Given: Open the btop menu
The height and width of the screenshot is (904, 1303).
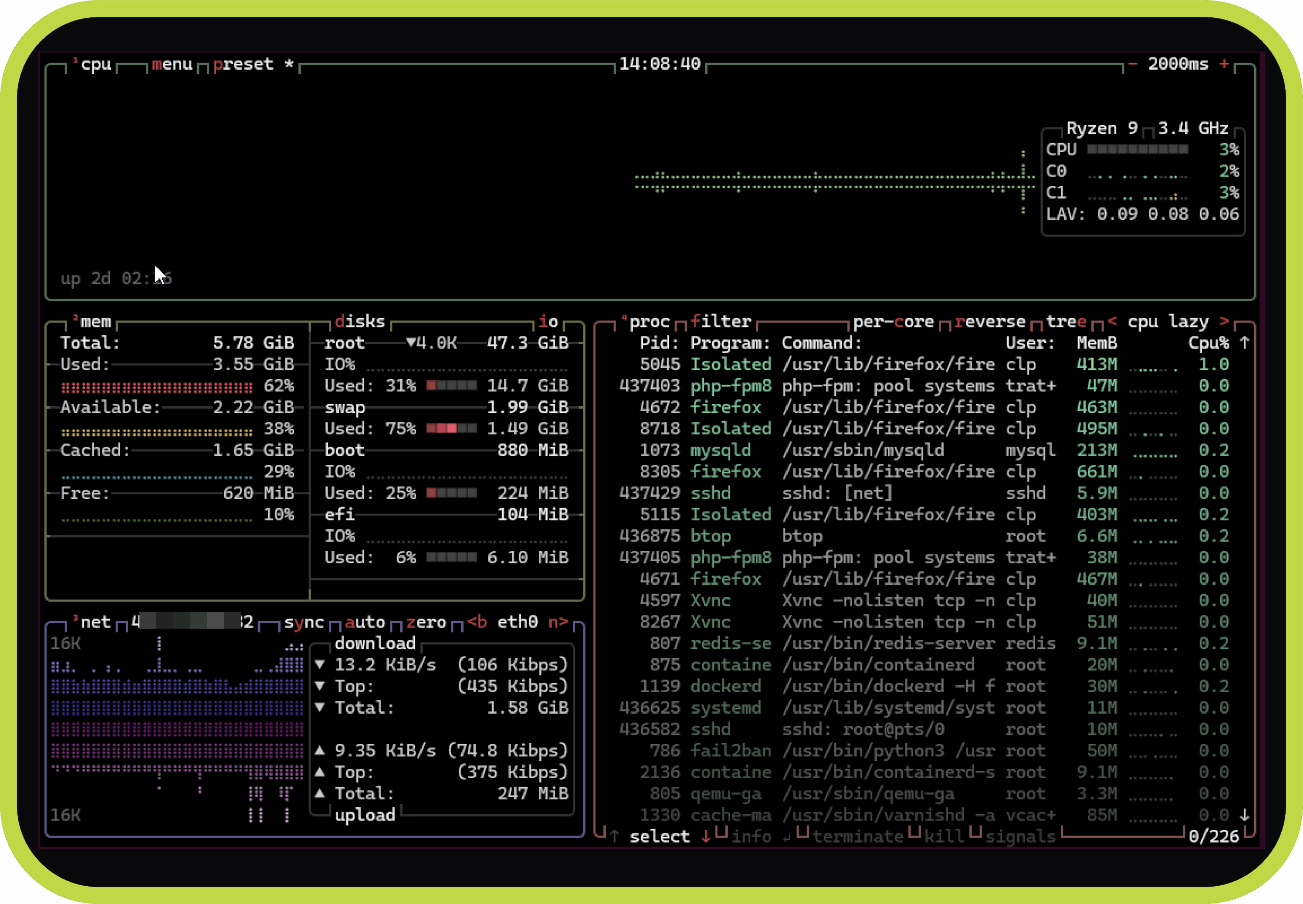Looking at the screenshot, I should [172, 64].
